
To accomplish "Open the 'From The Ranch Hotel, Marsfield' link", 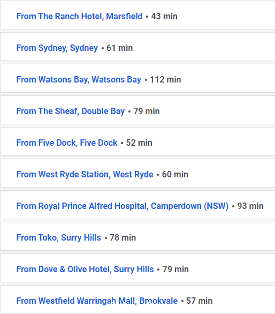I will (x=79, y=17).
